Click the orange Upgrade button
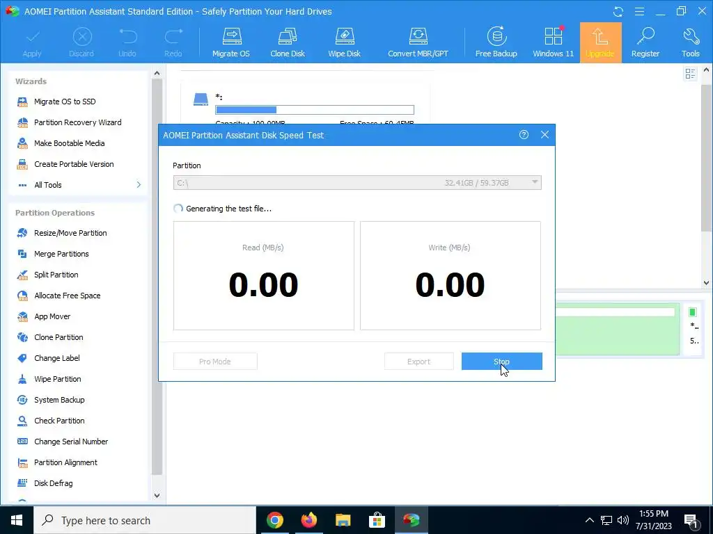Viewport: 713px width, 534px height. coord(600,42)
